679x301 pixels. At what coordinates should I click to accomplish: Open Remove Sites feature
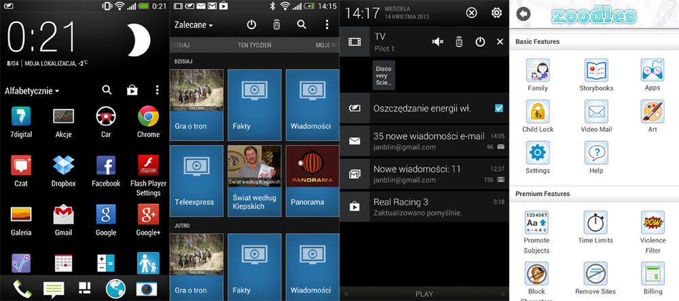[595, 279]
